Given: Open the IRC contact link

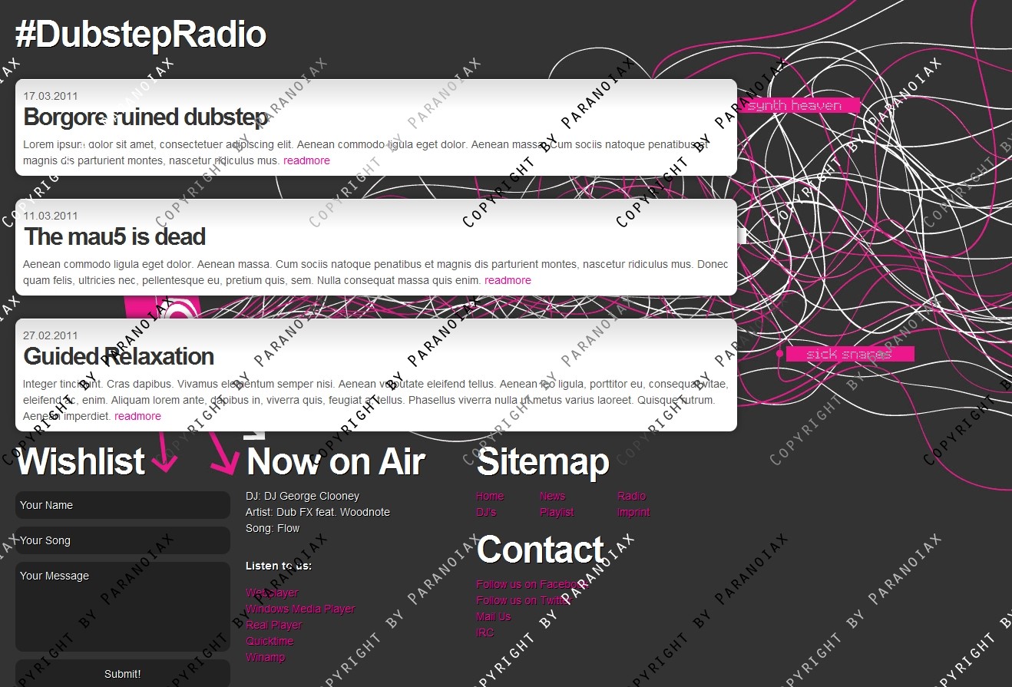Looking at the screenshot, I should point(485,633).
